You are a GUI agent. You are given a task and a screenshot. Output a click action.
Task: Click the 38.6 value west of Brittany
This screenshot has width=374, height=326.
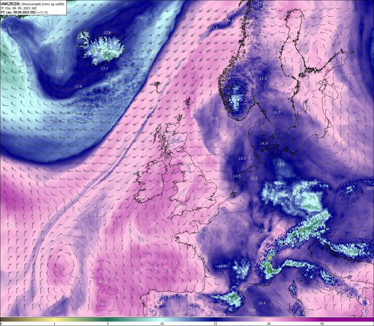tap(155, 227)
